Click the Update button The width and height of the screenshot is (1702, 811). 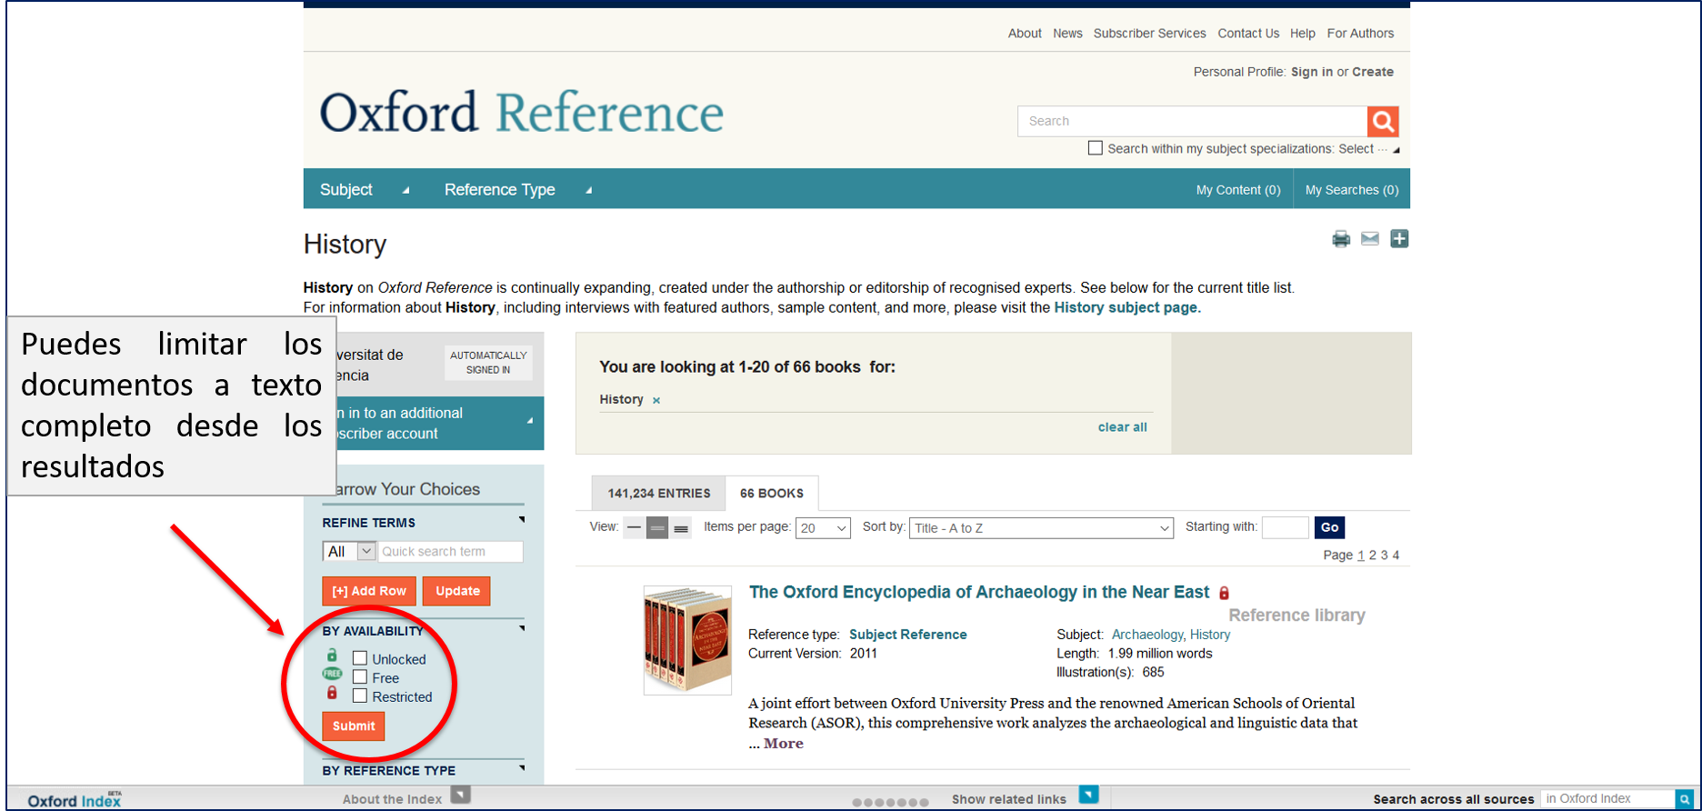(457, 591)
